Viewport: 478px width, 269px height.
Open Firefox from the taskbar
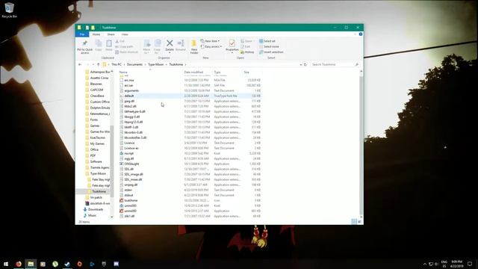coord(19,264)
